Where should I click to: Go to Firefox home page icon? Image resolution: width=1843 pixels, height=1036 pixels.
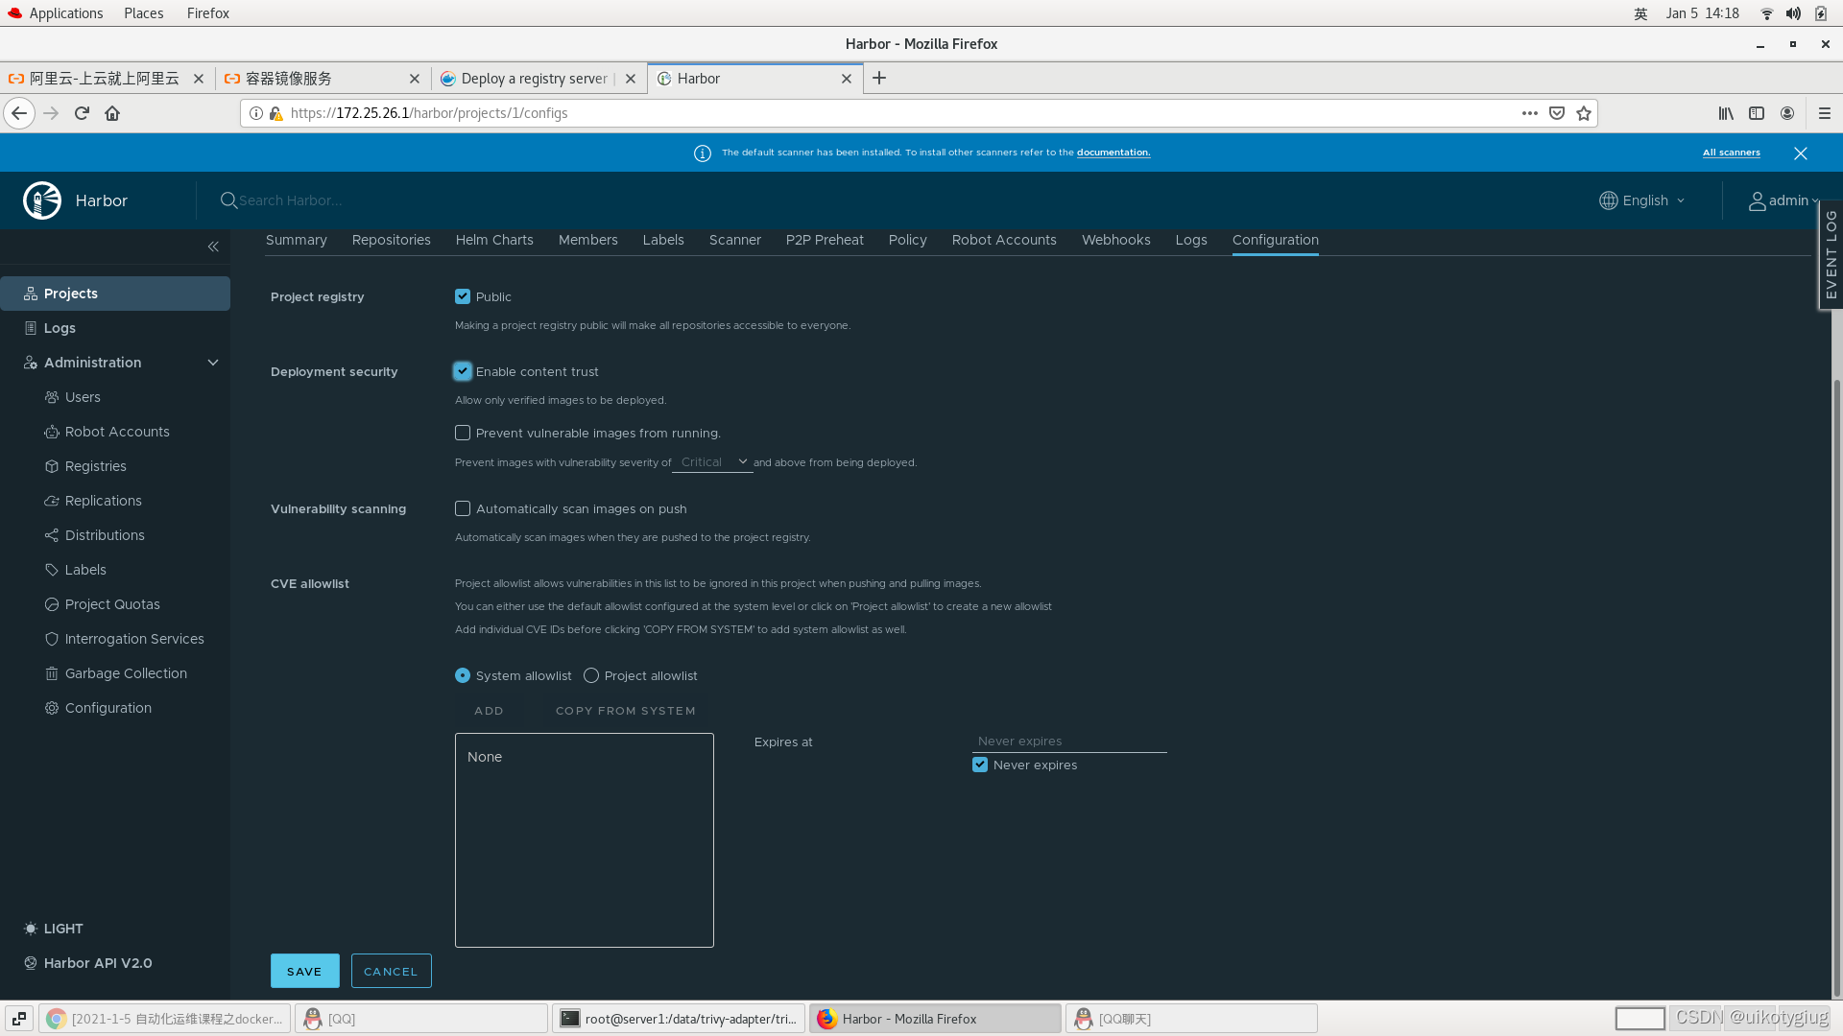pos(112,113)
